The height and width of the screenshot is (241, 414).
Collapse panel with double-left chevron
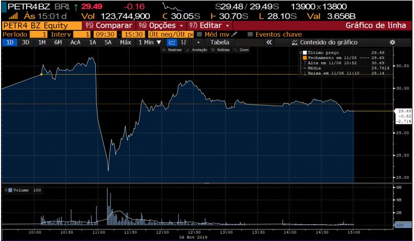[269, 42]
